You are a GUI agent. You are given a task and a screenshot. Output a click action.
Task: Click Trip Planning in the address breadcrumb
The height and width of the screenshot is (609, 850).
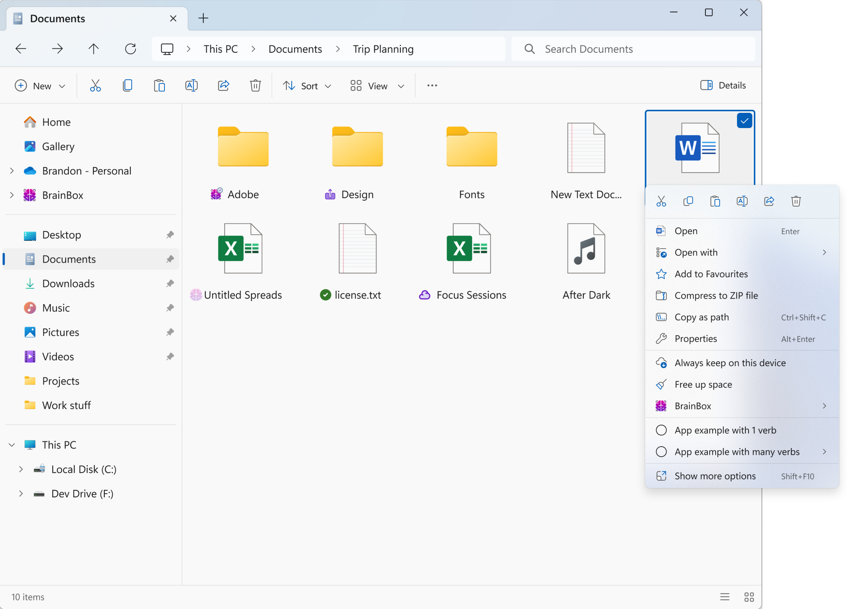(383, 49)
